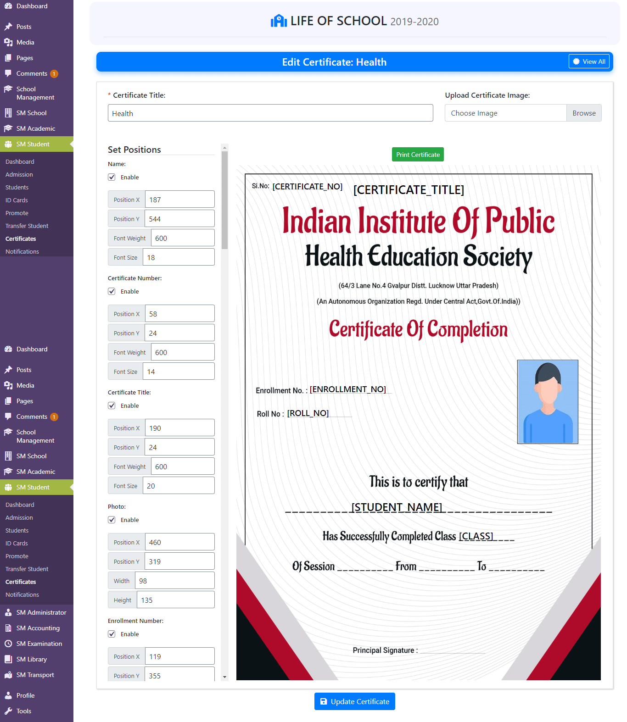The image size is (627, 722).
Task: Click the SM Transport bus icon
Action: 8,675
